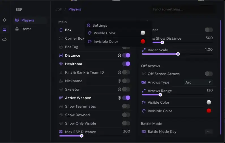Select Items in the ESP sidebar
The image size is (225, 143).
pos(26,29)
